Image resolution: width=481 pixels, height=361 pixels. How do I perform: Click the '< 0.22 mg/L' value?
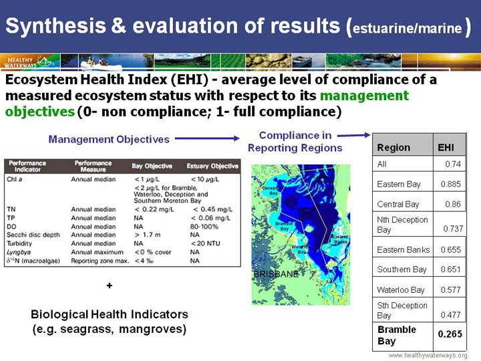click(x=154, y=209)
